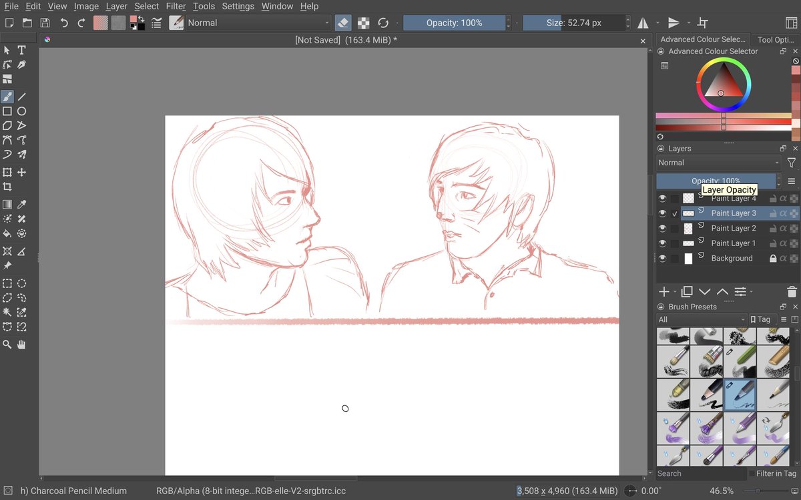The image size is (801, 500).
Task: Open layer blend mode Normal dropdown
Action: pyautogui.click(x=718, y=163)
